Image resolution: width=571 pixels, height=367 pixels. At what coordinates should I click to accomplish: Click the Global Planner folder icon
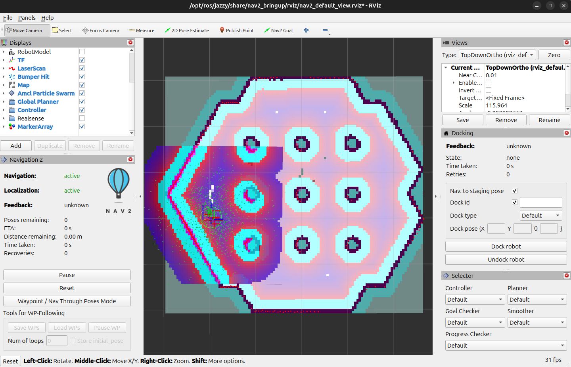(x=12, y=102)
